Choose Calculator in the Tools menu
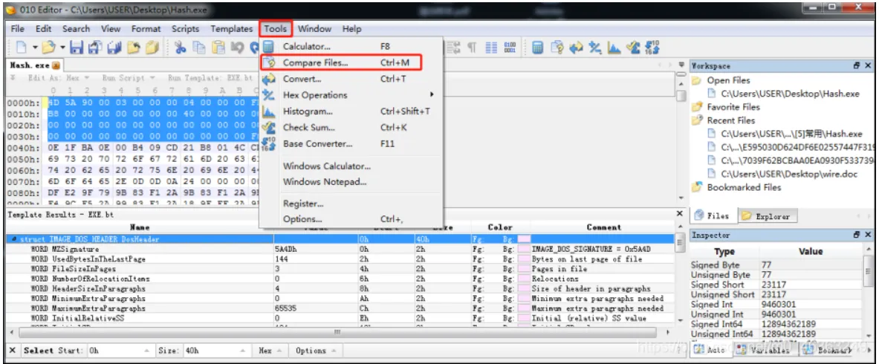 [351, 47]
